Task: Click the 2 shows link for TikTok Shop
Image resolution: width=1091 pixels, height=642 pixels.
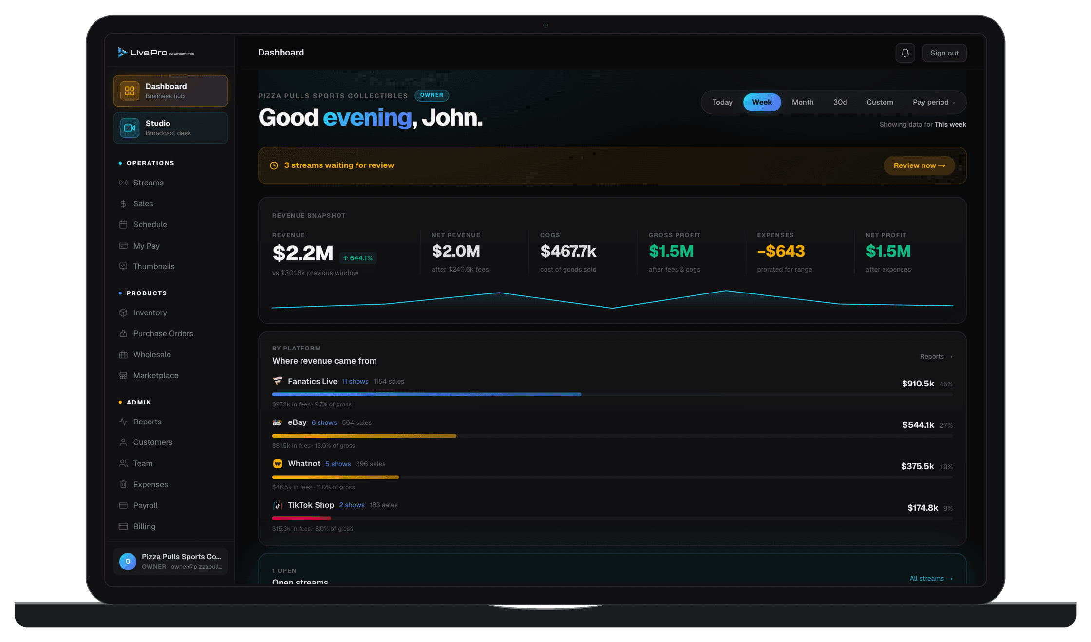Action: click(x=352, y=505)
